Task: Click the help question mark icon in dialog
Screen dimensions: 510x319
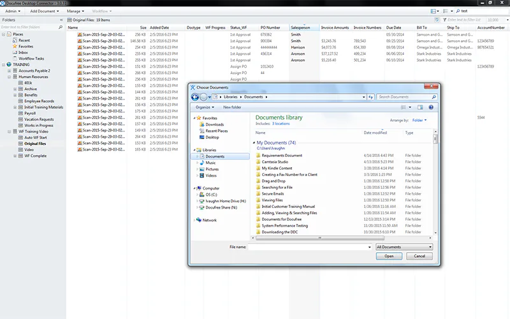Action: tap(431, 107)
